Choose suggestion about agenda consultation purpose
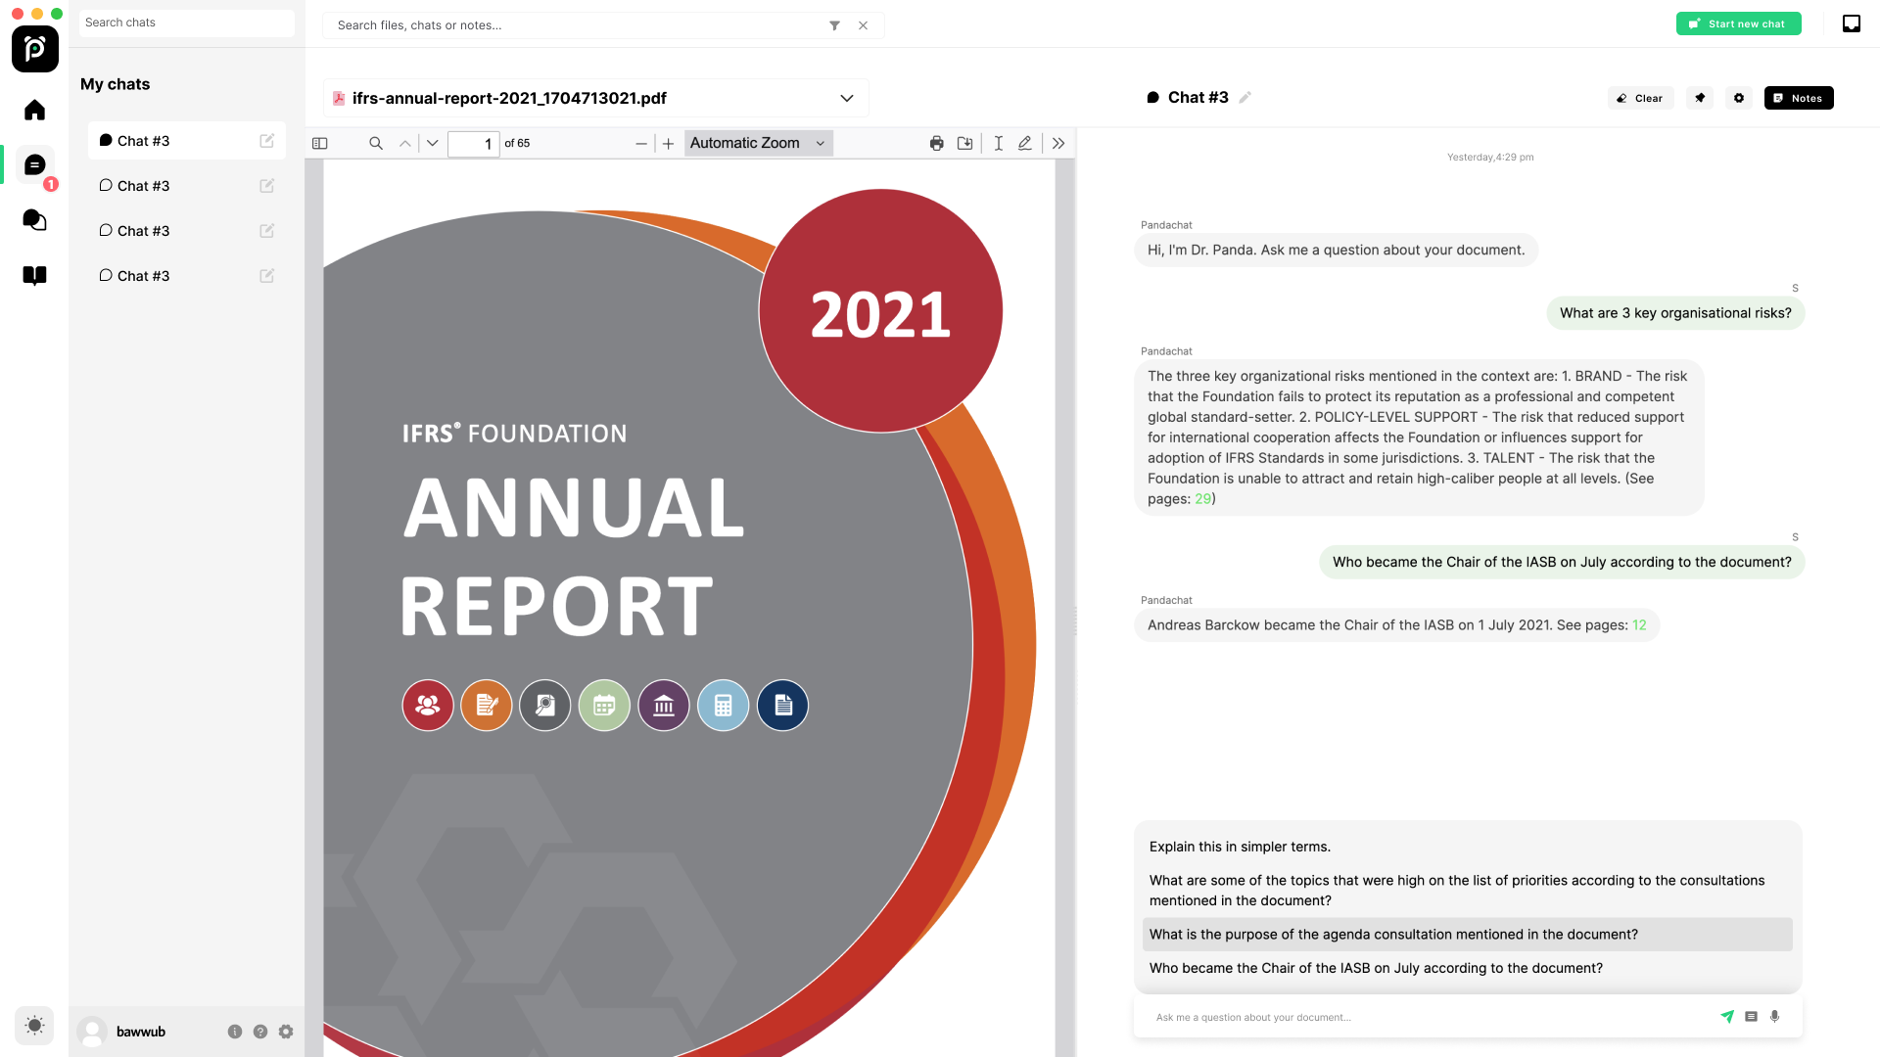 1467,935
